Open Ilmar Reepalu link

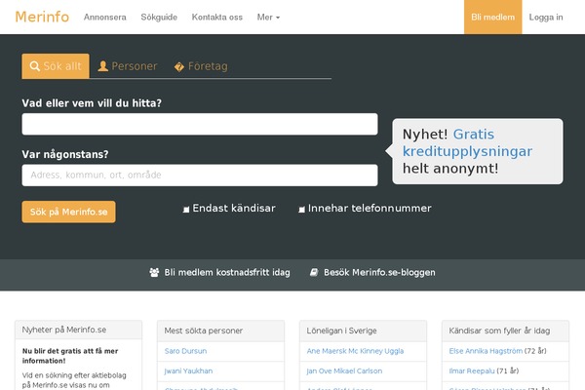tap(472, 370)
